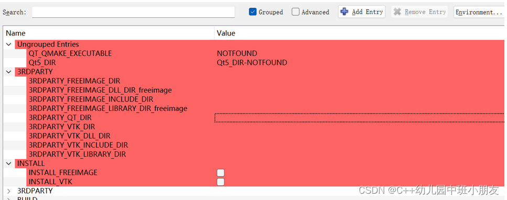Collapse the INSTALL group
507x200 pixels.
[8, 163]
